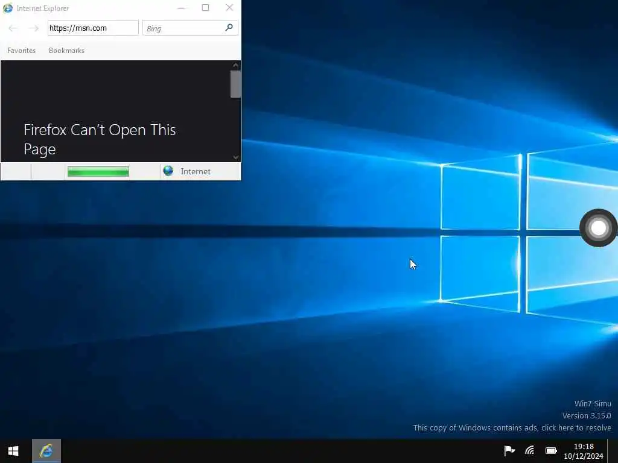Go forward with the right arrow
Image resolution: width=618 pixels, height=463 pixels.
click(x=34, y=28)
